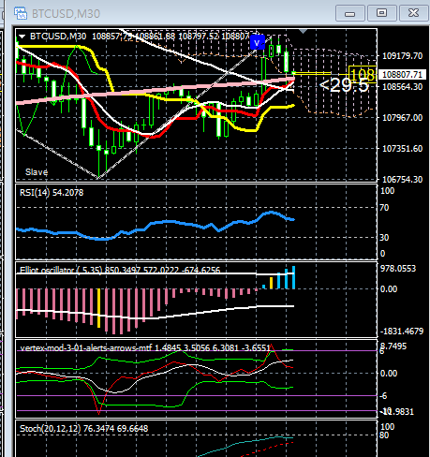430x457 pixels.
Task: Click the 106754.30 price scale value
Action: coord(402,179)
